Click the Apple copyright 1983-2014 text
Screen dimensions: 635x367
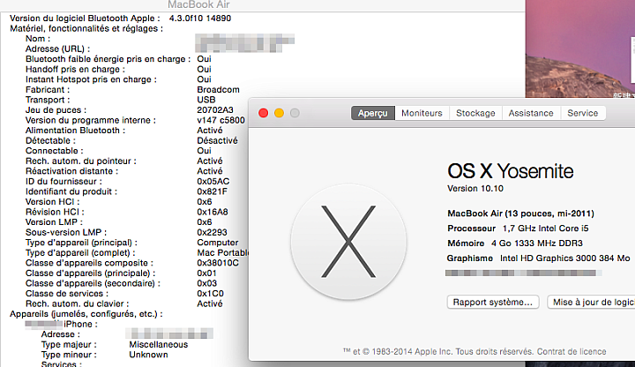tap(439, 352)
